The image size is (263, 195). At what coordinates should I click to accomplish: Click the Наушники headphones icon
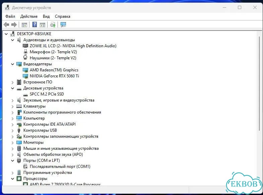point(25,58)
